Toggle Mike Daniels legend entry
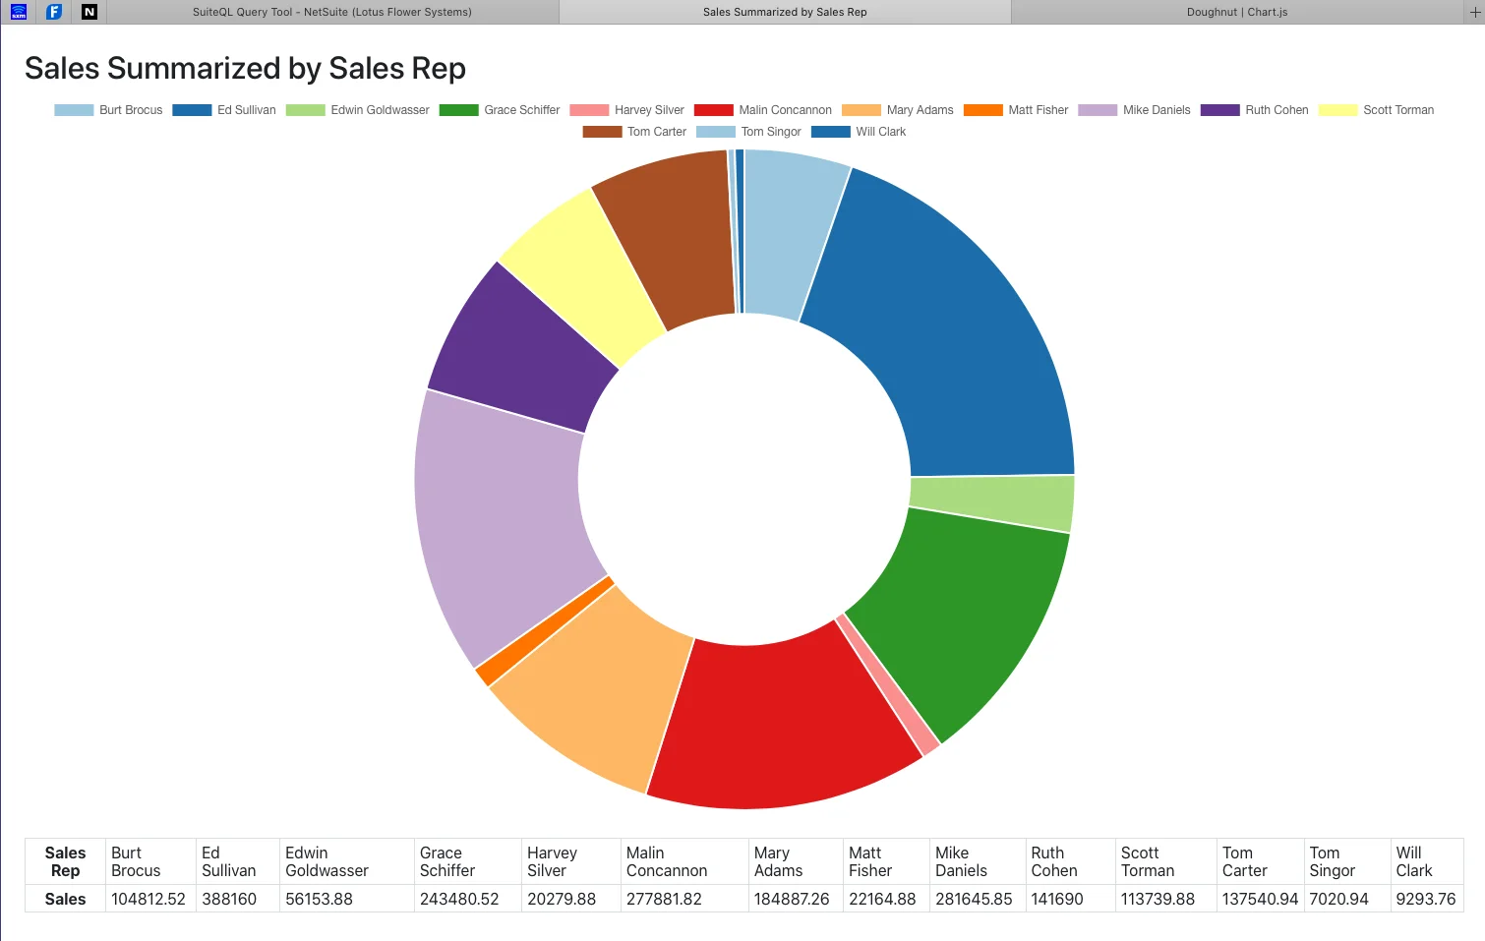This screenshot has width=1485, height=941. click(1134, 110)
